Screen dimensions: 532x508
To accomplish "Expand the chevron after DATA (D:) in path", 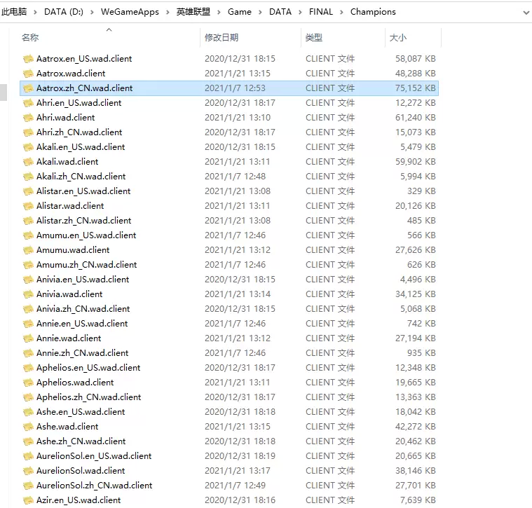I will pos(92,12).
